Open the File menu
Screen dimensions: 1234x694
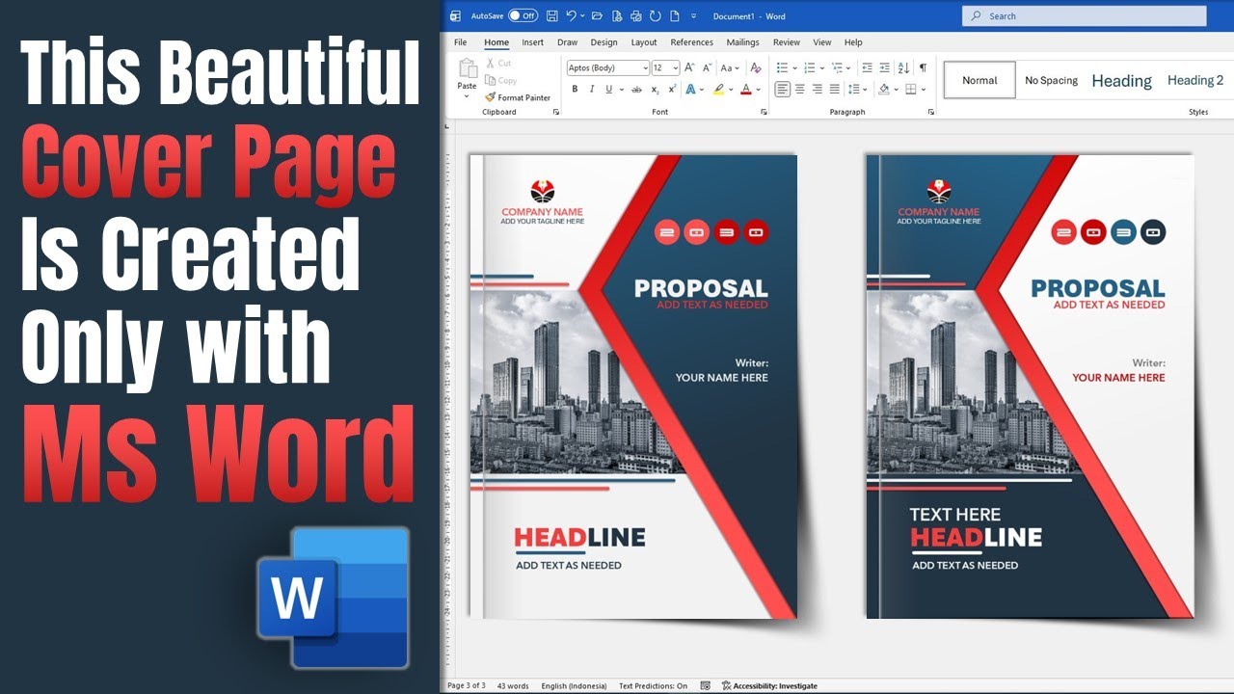tap(461, 42)
